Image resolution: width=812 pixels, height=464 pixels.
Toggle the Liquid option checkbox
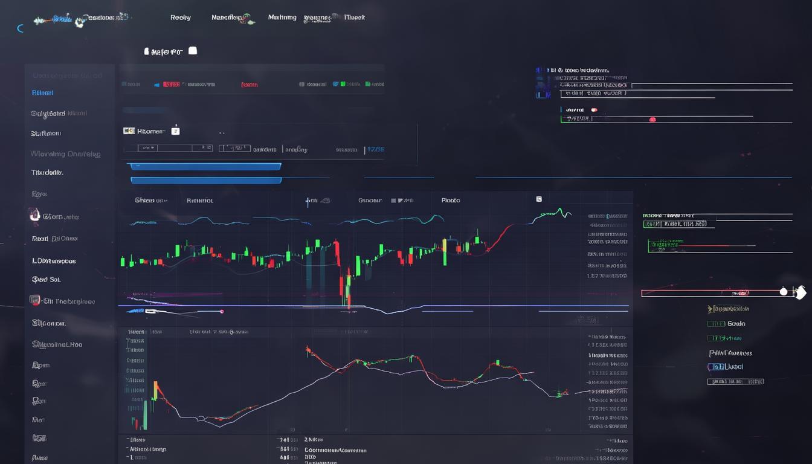coord(715,367)
